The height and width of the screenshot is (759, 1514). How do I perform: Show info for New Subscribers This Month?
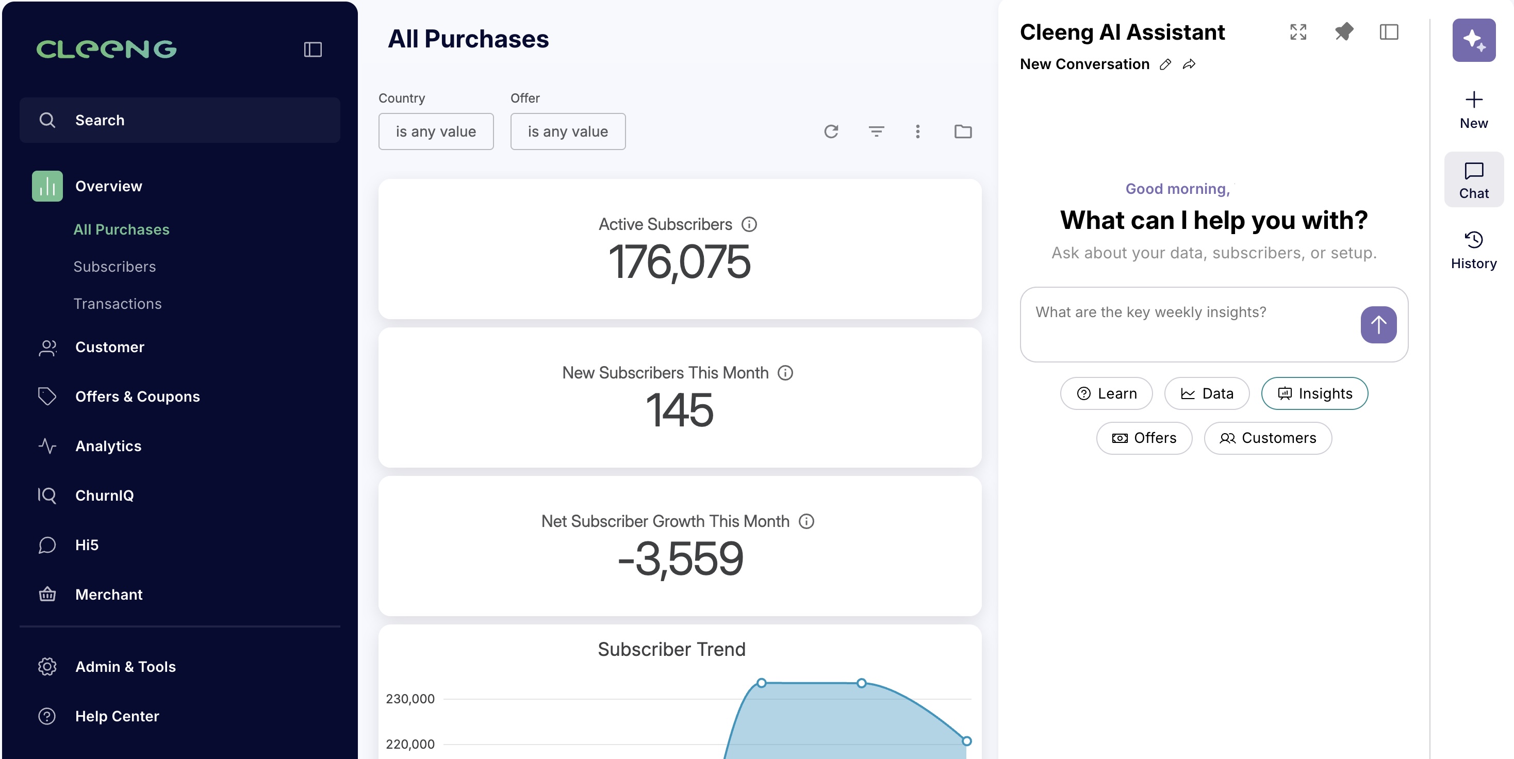point(785,373)
